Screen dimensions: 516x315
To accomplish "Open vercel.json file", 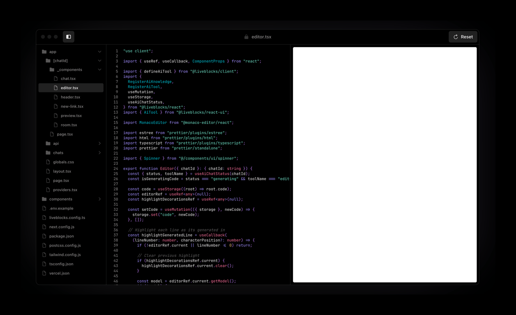I will pos(71,273).
